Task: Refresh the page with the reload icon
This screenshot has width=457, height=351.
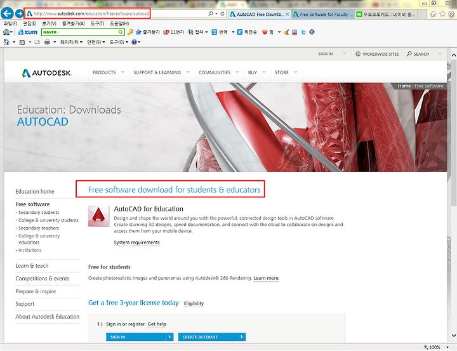Action: click(x=222, y=14)
